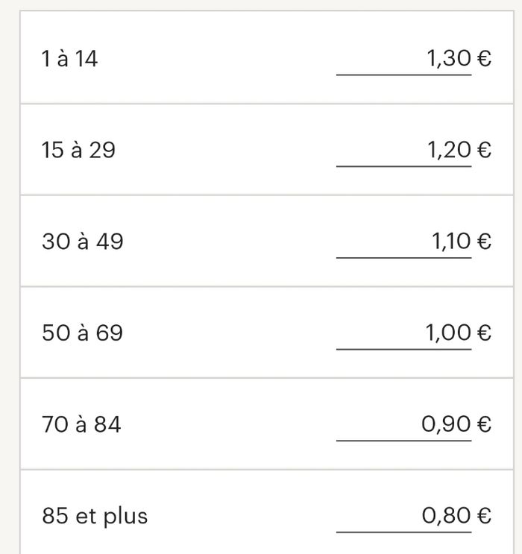Screen dimensions: 522x554
Task: Select the '30 à 49' tier label
Action: (83, 242)
